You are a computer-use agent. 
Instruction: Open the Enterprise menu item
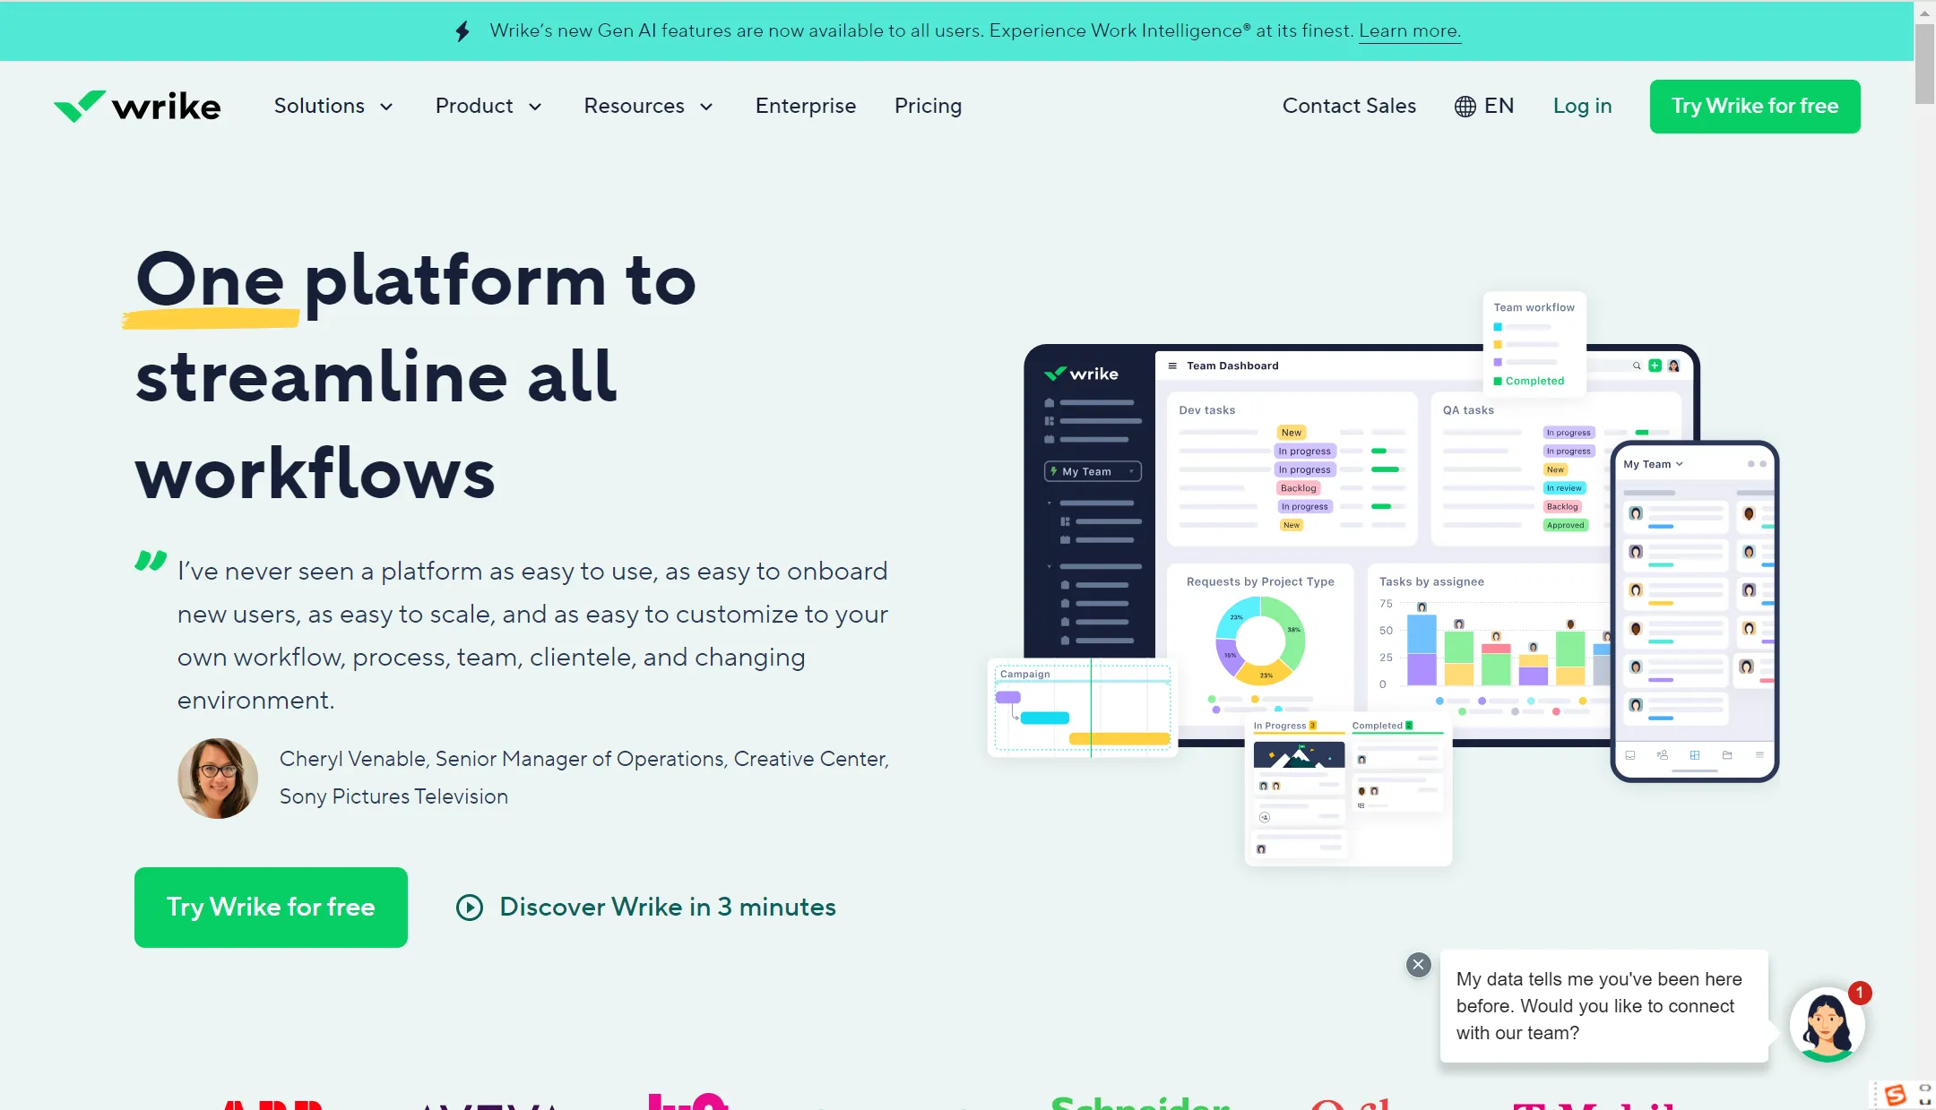[805, 107]
